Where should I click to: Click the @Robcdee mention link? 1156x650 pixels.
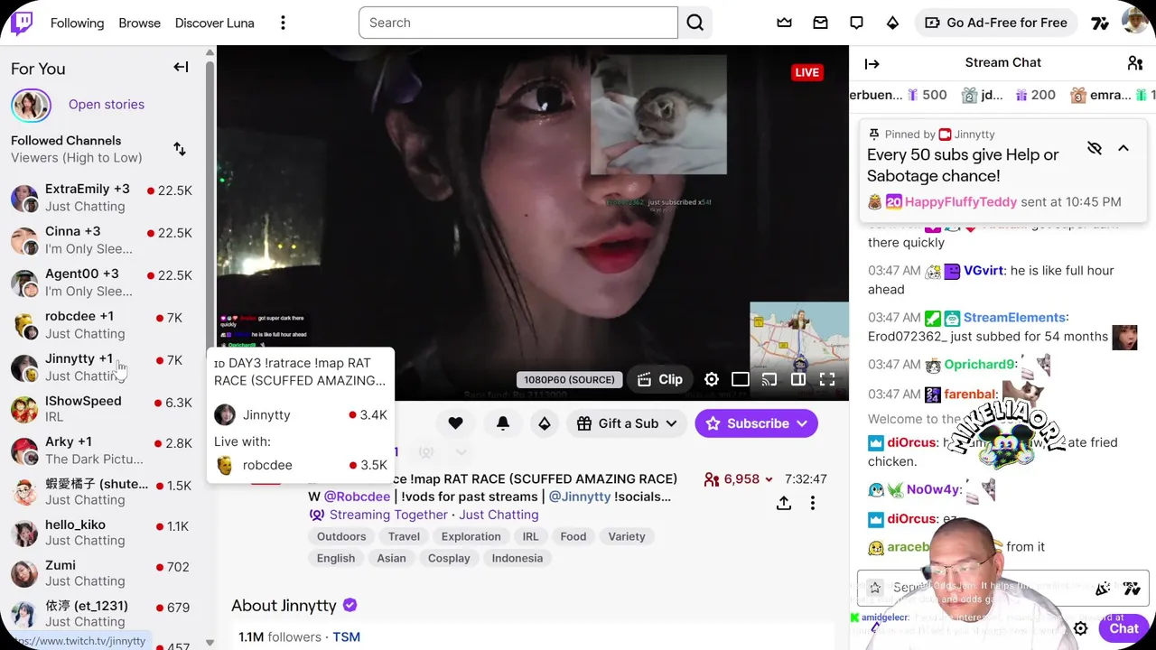tap(357, 497)
